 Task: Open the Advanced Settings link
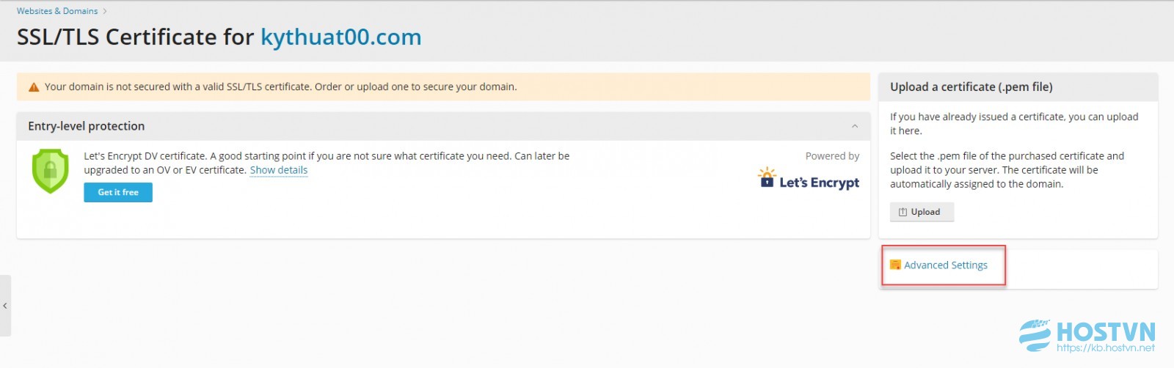point(946,265)
